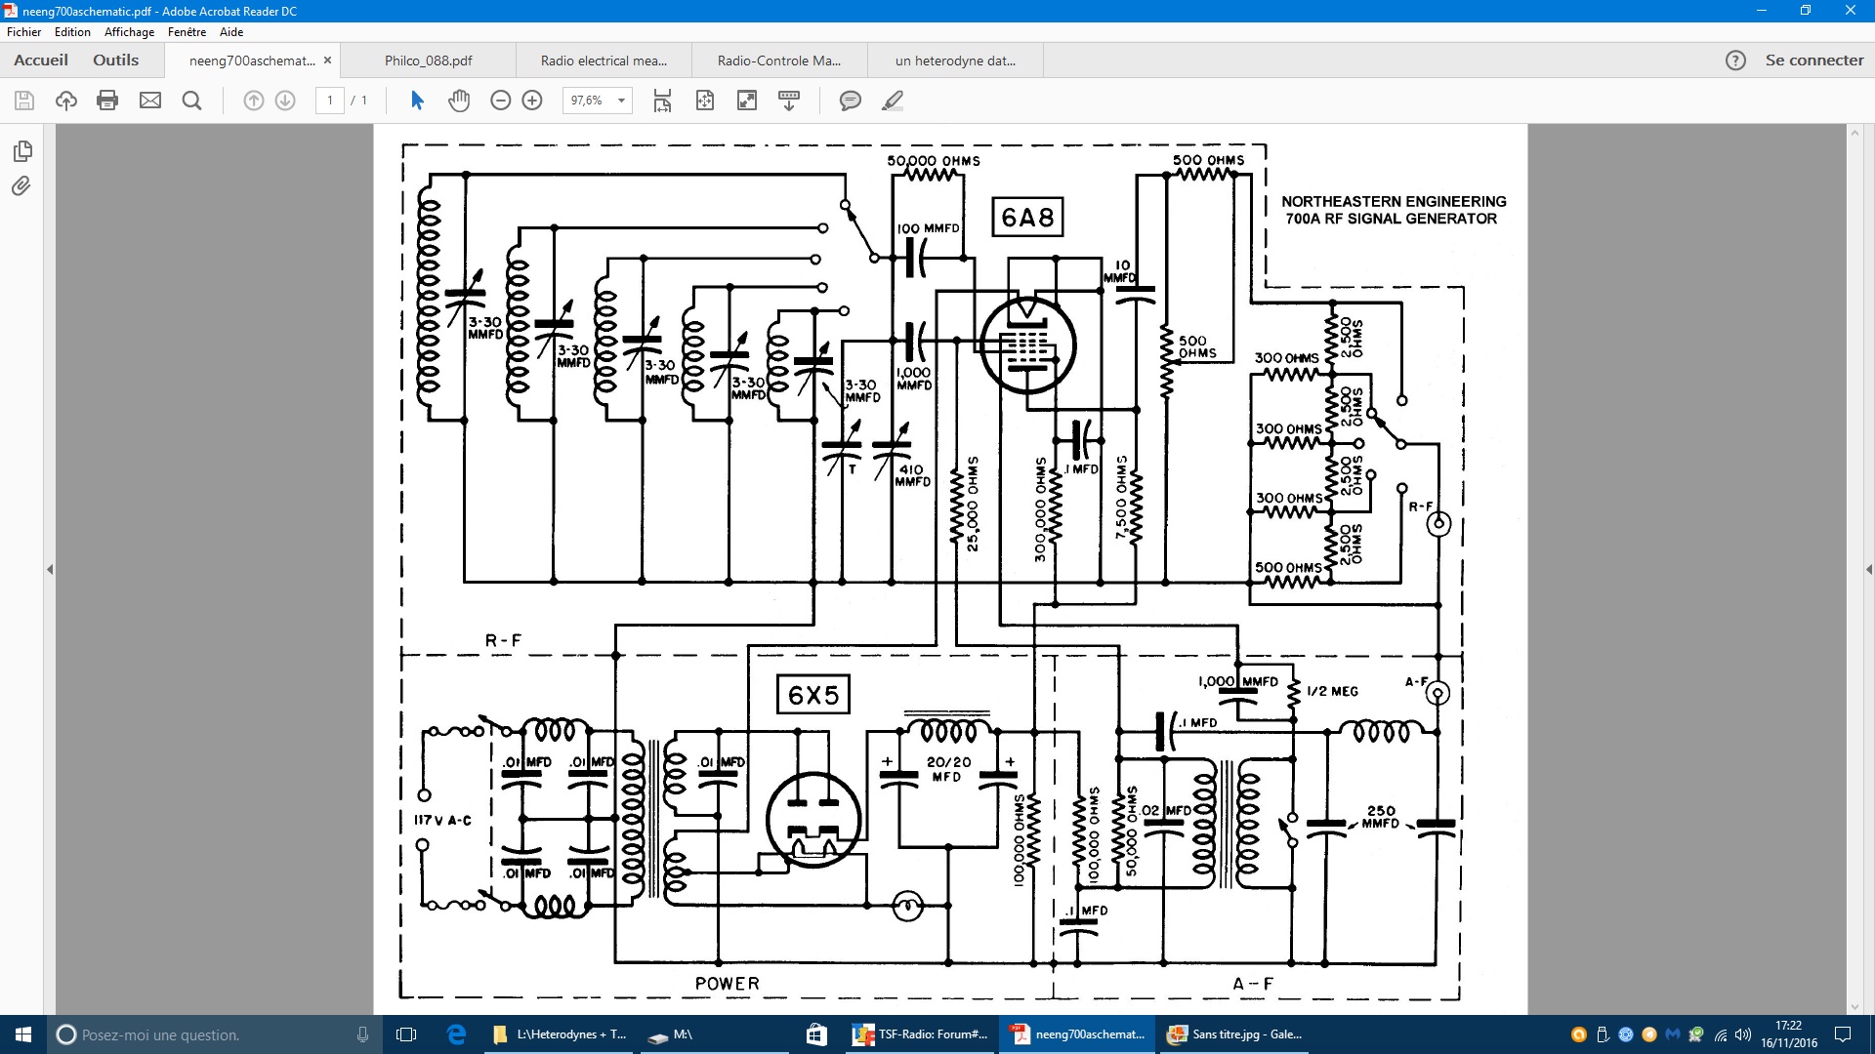Click the page number field
Screen dimensions: 1875x1054
point(330,101)
